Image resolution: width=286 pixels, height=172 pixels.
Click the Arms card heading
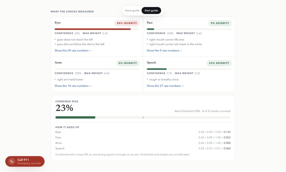[58, 62]
